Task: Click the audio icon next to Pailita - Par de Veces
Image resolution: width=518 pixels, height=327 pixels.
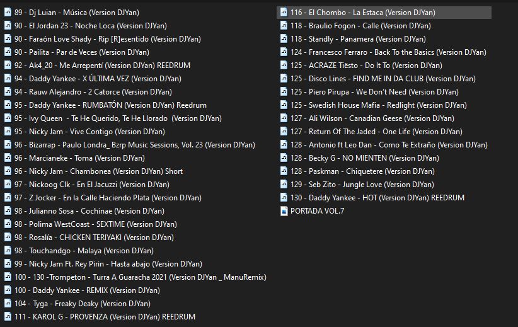Action: coord(8,52)
